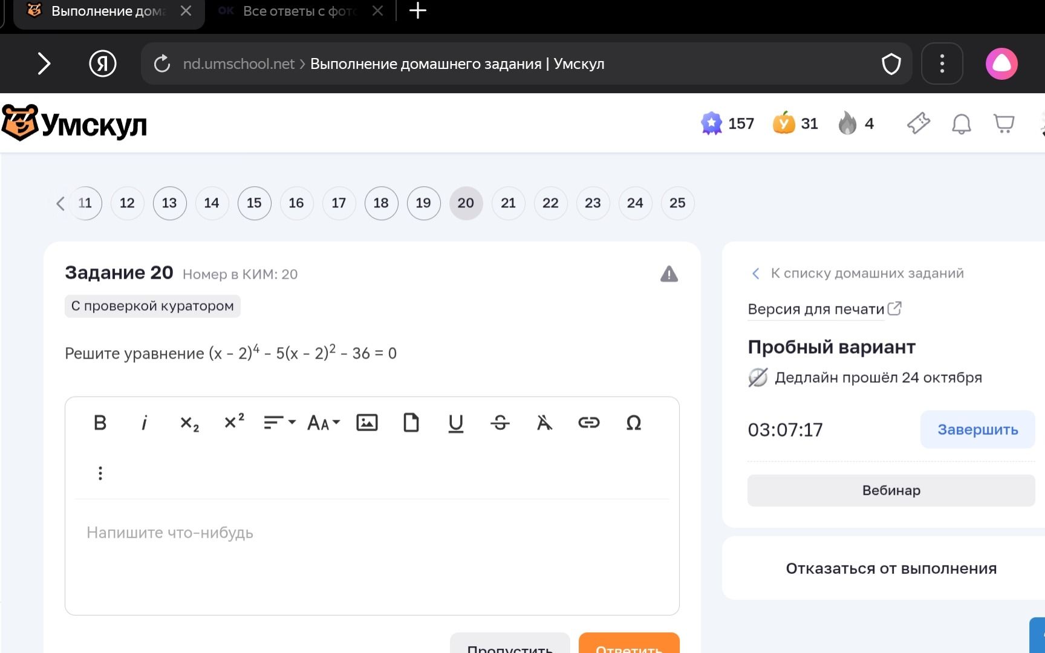The image size is (1045, 653).
Task: Open Yandex home button
Action: 103,63
